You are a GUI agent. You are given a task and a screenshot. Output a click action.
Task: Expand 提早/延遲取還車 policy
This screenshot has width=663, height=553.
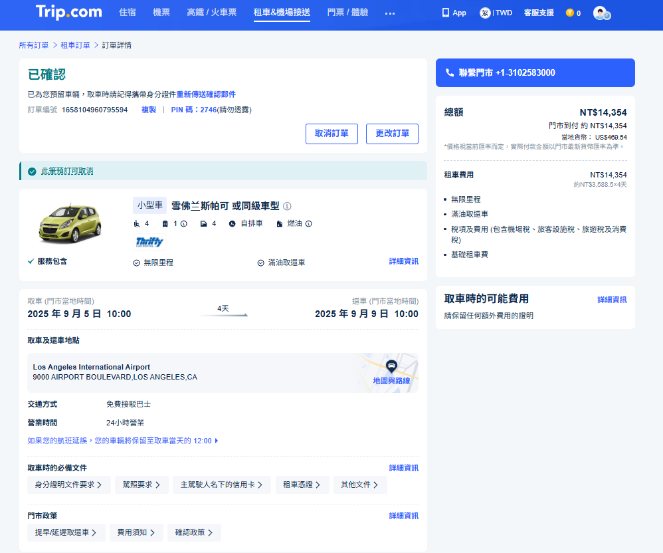[66, 532]
